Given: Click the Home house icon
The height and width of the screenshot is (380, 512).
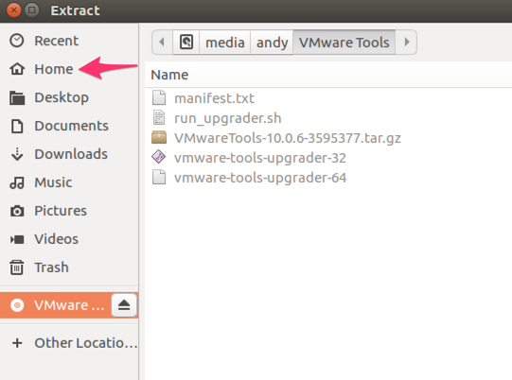Looking at the screenshot, I should (17, 69).
